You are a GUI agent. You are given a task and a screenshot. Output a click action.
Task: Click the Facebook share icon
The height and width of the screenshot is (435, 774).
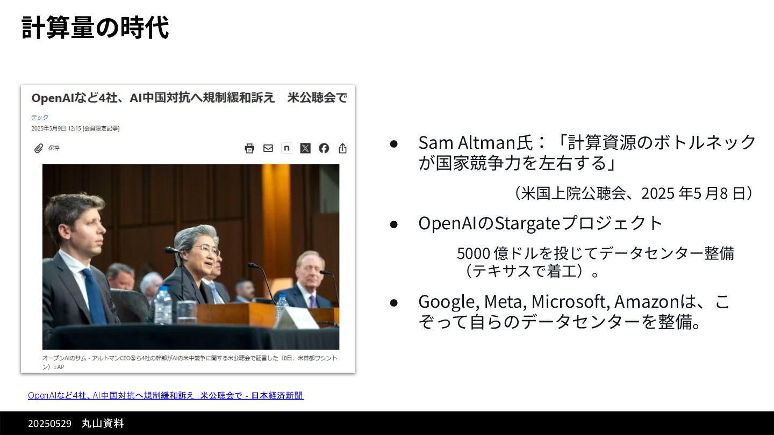tap(324, 148)
